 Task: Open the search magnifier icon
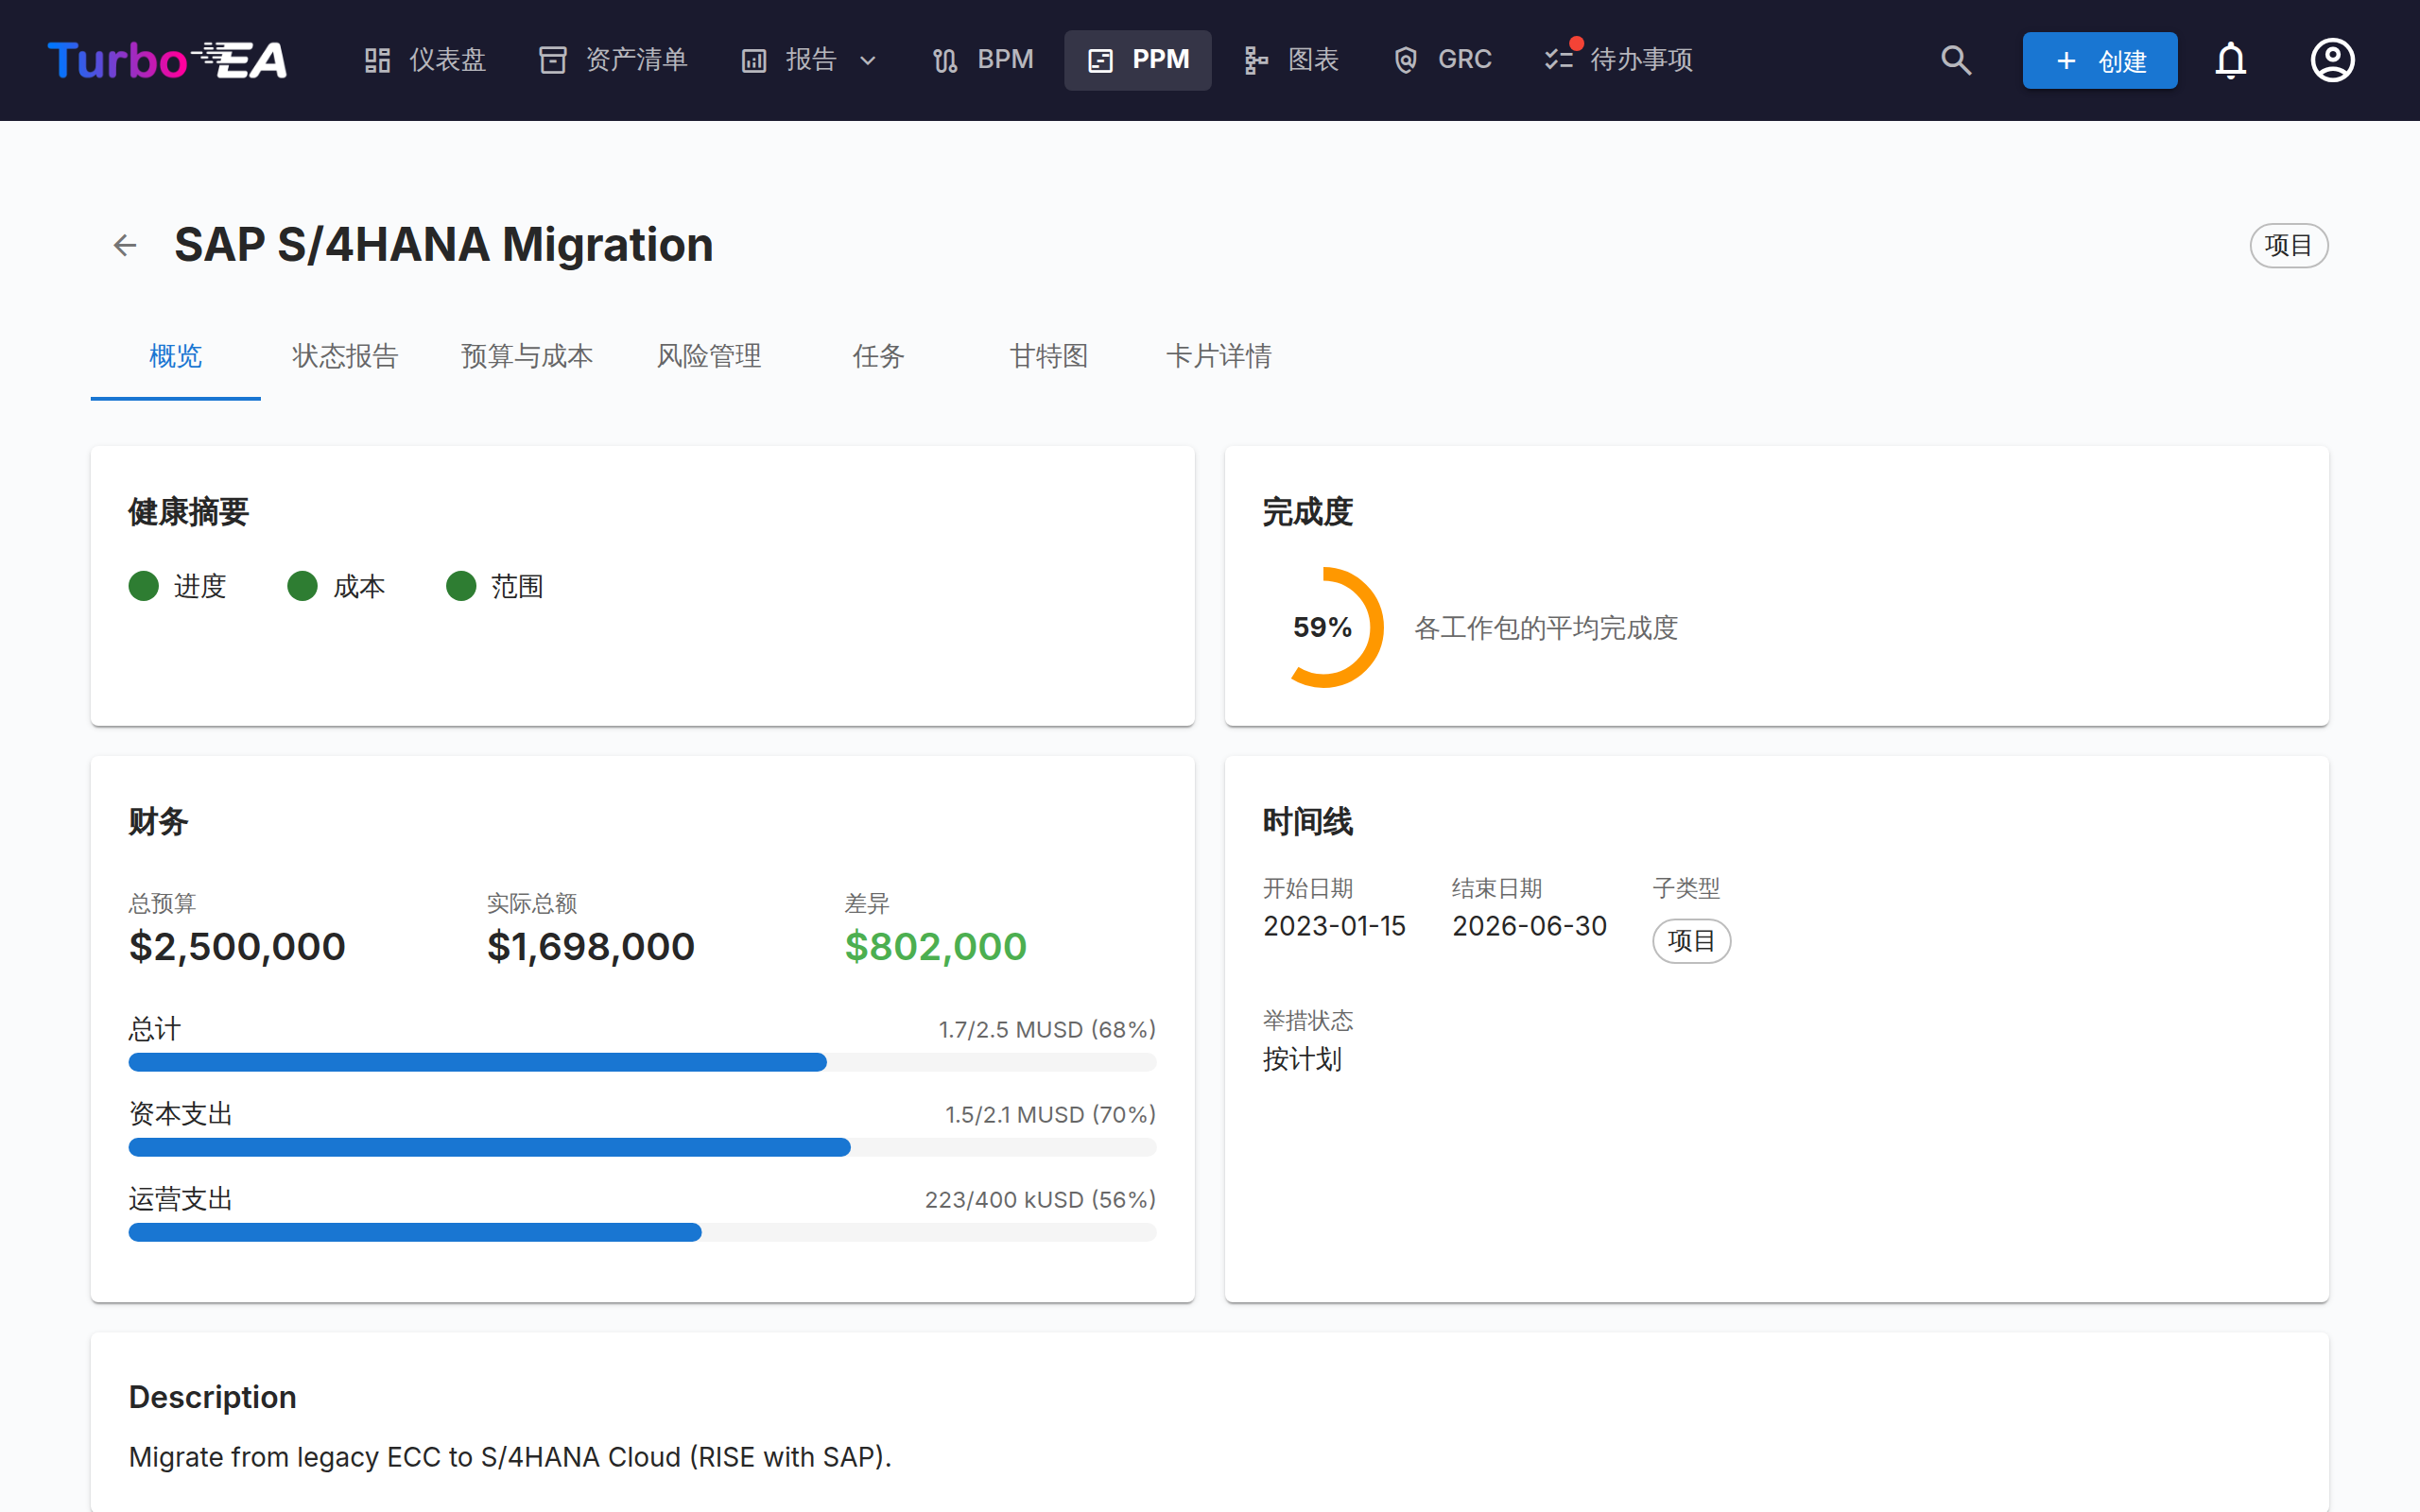point(1956,60)
